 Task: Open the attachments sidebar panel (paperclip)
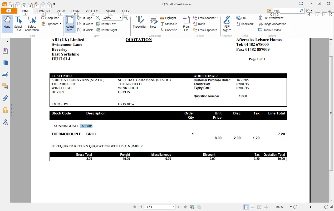pyautogui.click(x=5, y=98)
